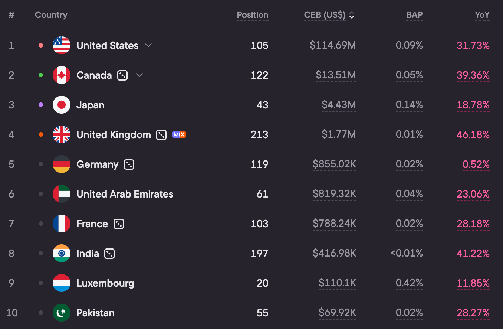Click the United States flag icon
Image resolution: width=503 pixels, height=329 pixels.
coord(62,45)
